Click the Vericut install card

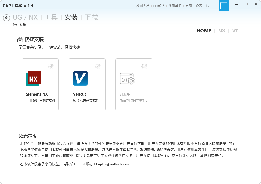click(87, 84)
